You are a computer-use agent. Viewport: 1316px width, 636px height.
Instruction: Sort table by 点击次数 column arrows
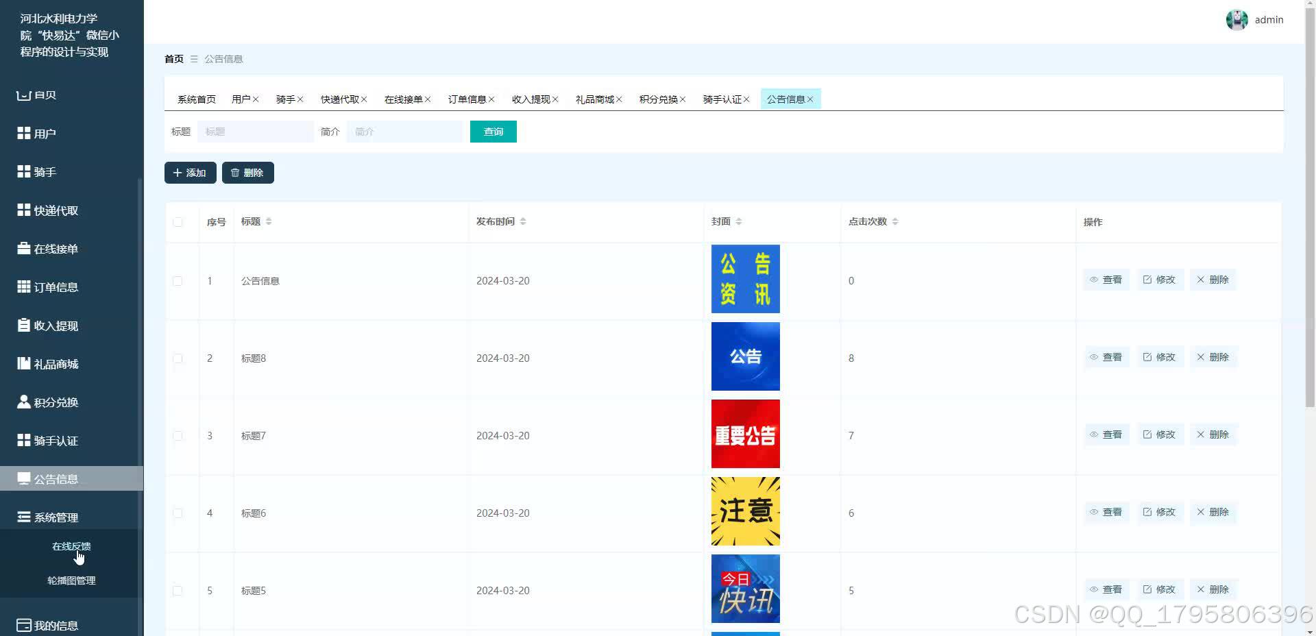[895, 221]
